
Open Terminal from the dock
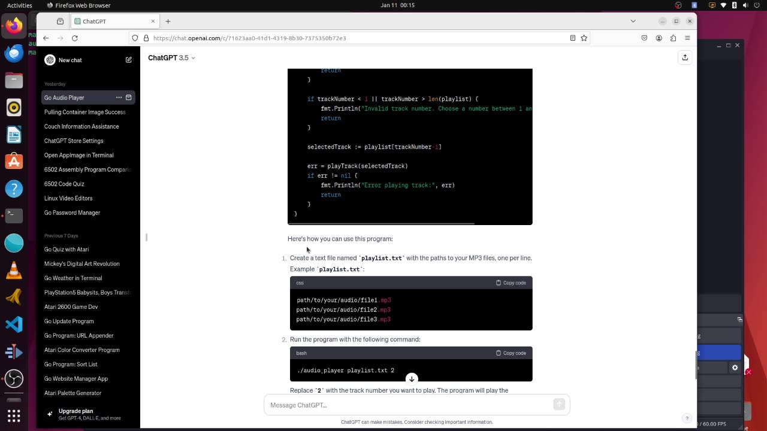coord(14,215)
